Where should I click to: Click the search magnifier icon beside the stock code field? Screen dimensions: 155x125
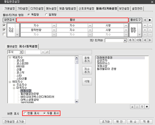click(47, 52)
